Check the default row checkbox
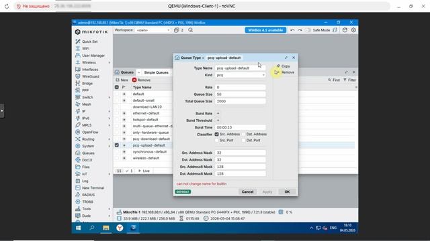This screenshot has width=430, height=241. click(117, 94)
